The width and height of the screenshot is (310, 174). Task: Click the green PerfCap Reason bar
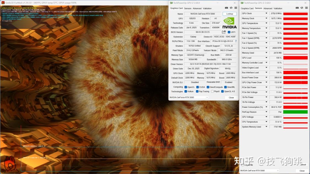pyautogui.click(x=295, y=112)
